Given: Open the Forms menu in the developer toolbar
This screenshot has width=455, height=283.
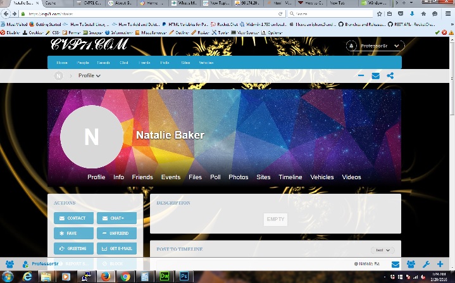Looking at the screenshot, I should pyautogui.click(x=72, y=32).
